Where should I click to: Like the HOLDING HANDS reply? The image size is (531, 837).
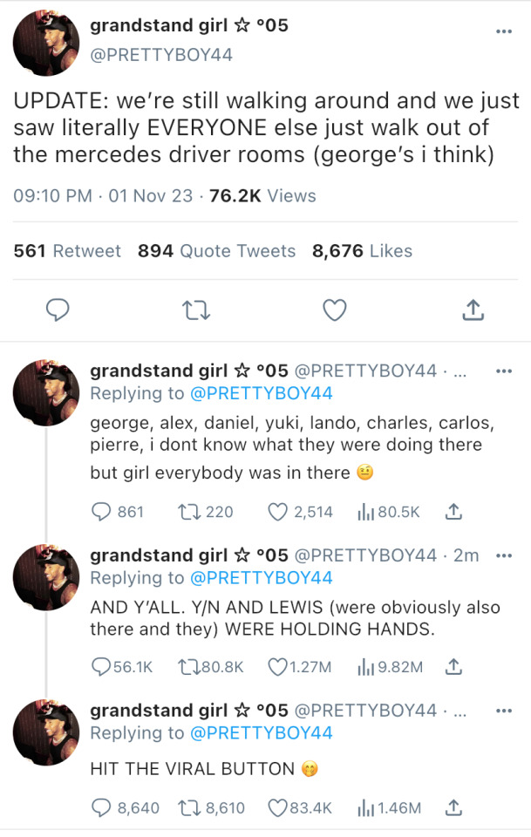(278, 667)
